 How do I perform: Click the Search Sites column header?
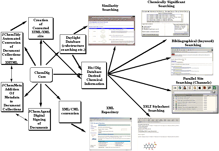pos(189,95)
